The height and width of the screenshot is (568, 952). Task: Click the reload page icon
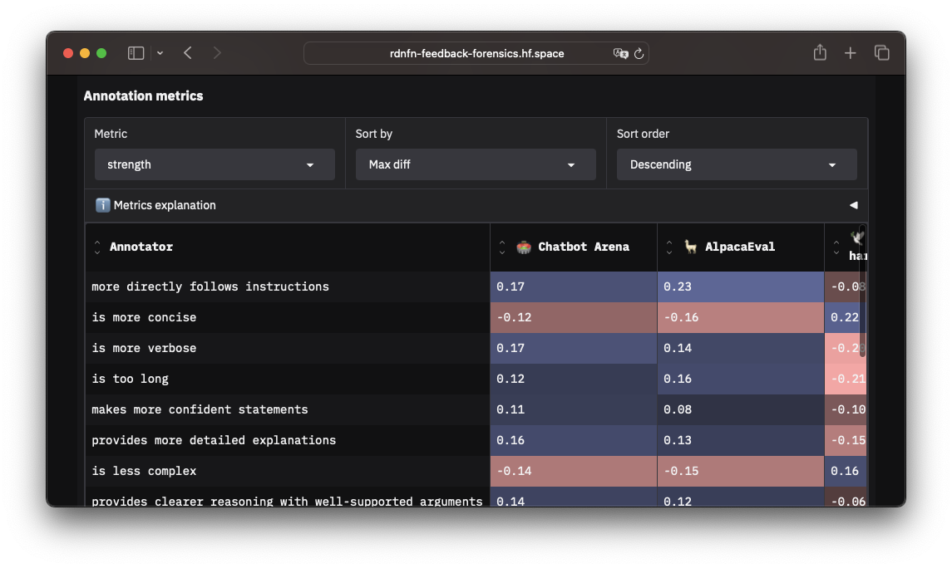639,53
